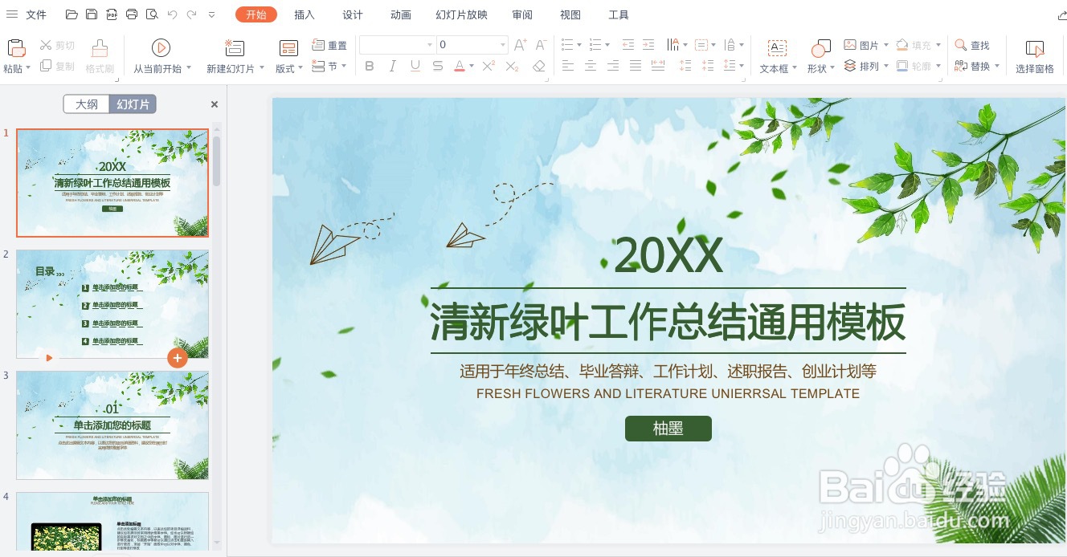Click the Paste clipboard icon
Viewport: 1067px width, 557px height.
15,47
